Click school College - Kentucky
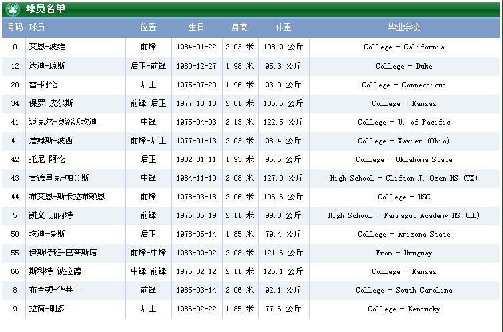 [404, 309]
